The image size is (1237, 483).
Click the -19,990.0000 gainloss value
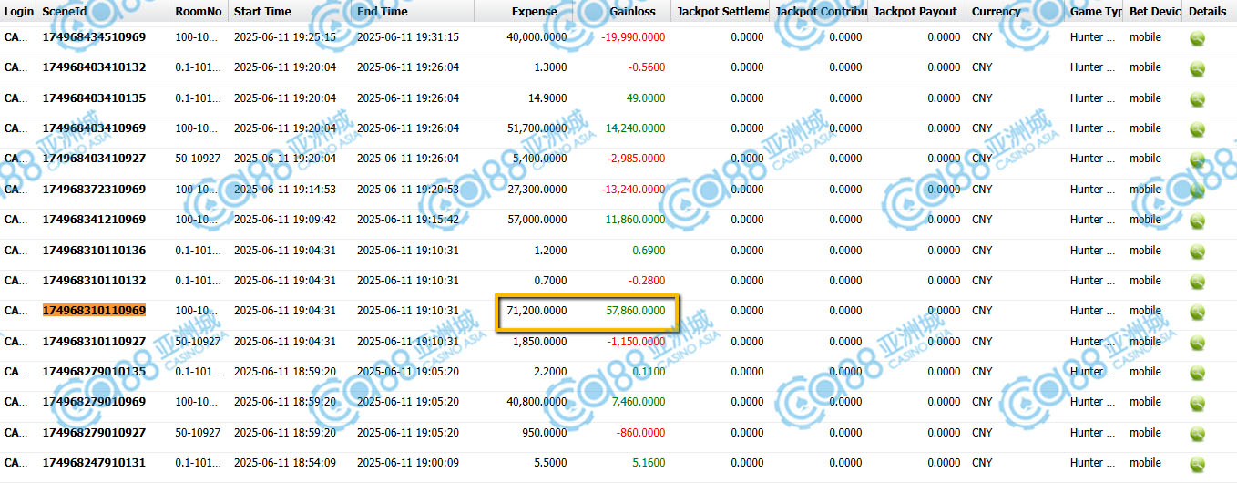coord(633,37)
